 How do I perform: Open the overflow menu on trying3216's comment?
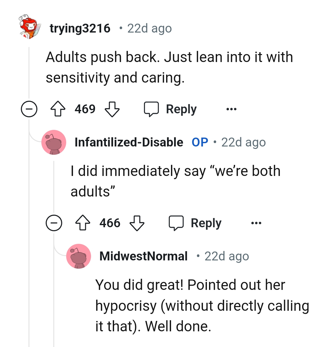[231, 109]
